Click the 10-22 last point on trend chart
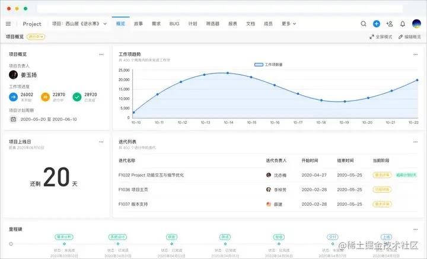The image size is (427, 259). pos(417,80)
